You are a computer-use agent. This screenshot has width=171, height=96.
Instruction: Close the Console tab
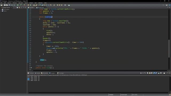[56, 73]
